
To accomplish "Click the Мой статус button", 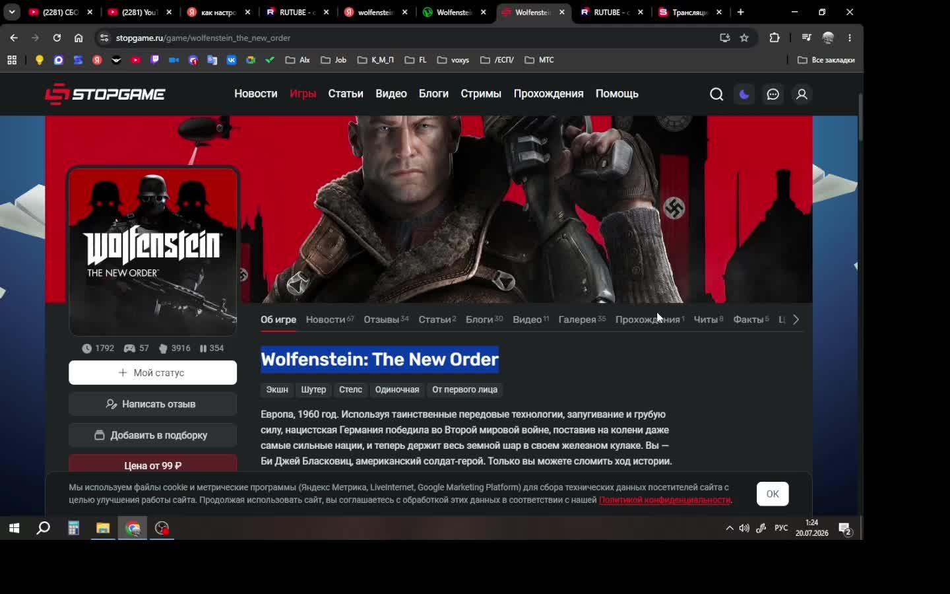I will pos(152,373).
